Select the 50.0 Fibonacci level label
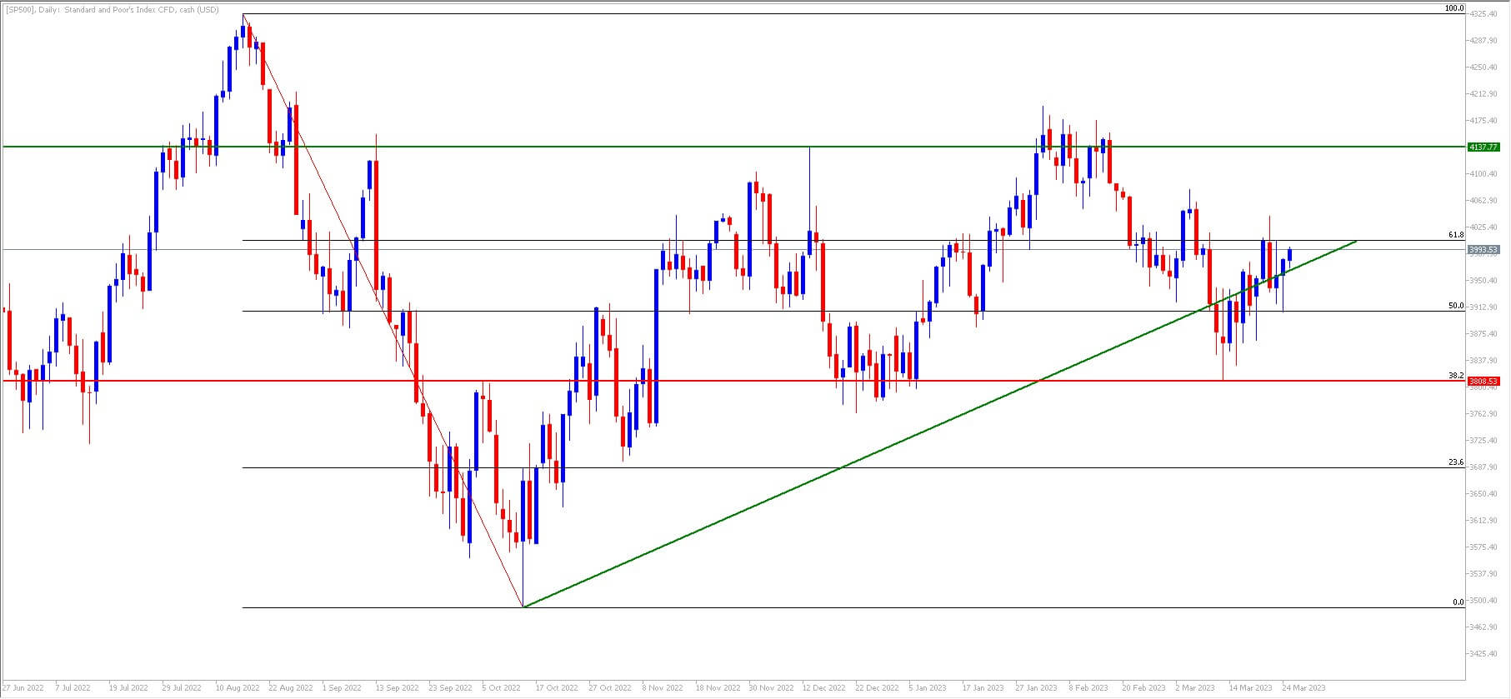1511x699 pixels. (1456, 306)
